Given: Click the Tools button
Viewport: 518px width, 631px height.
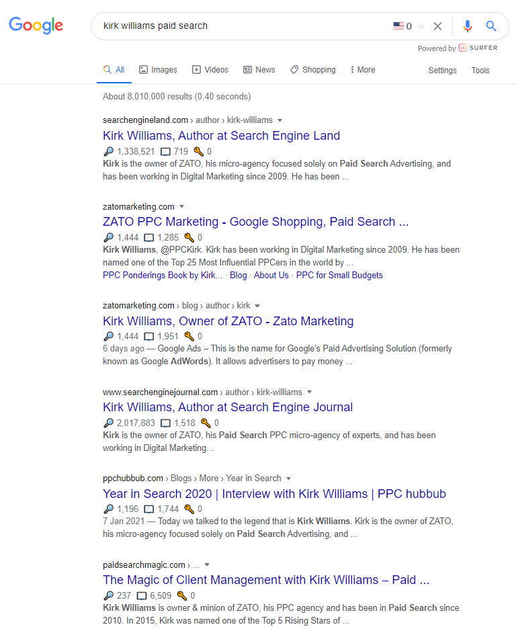Looking at the screenshot, I should 480,71.
